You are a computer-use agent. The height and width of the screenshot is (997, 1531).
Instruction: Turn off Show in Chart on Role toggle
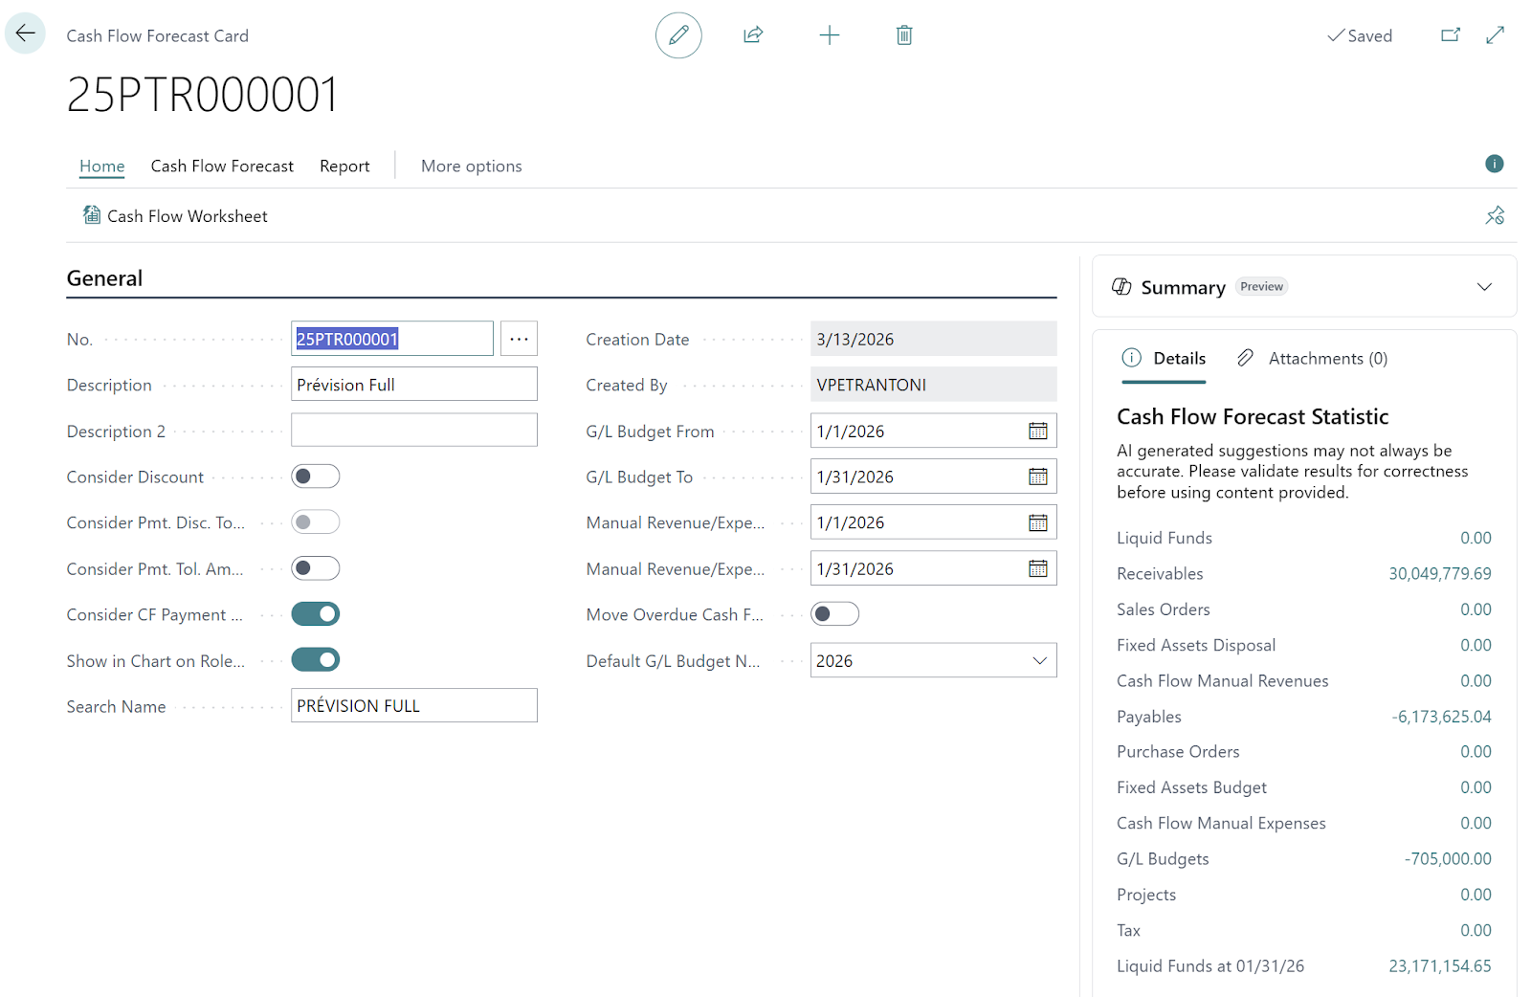coord(316,660)
